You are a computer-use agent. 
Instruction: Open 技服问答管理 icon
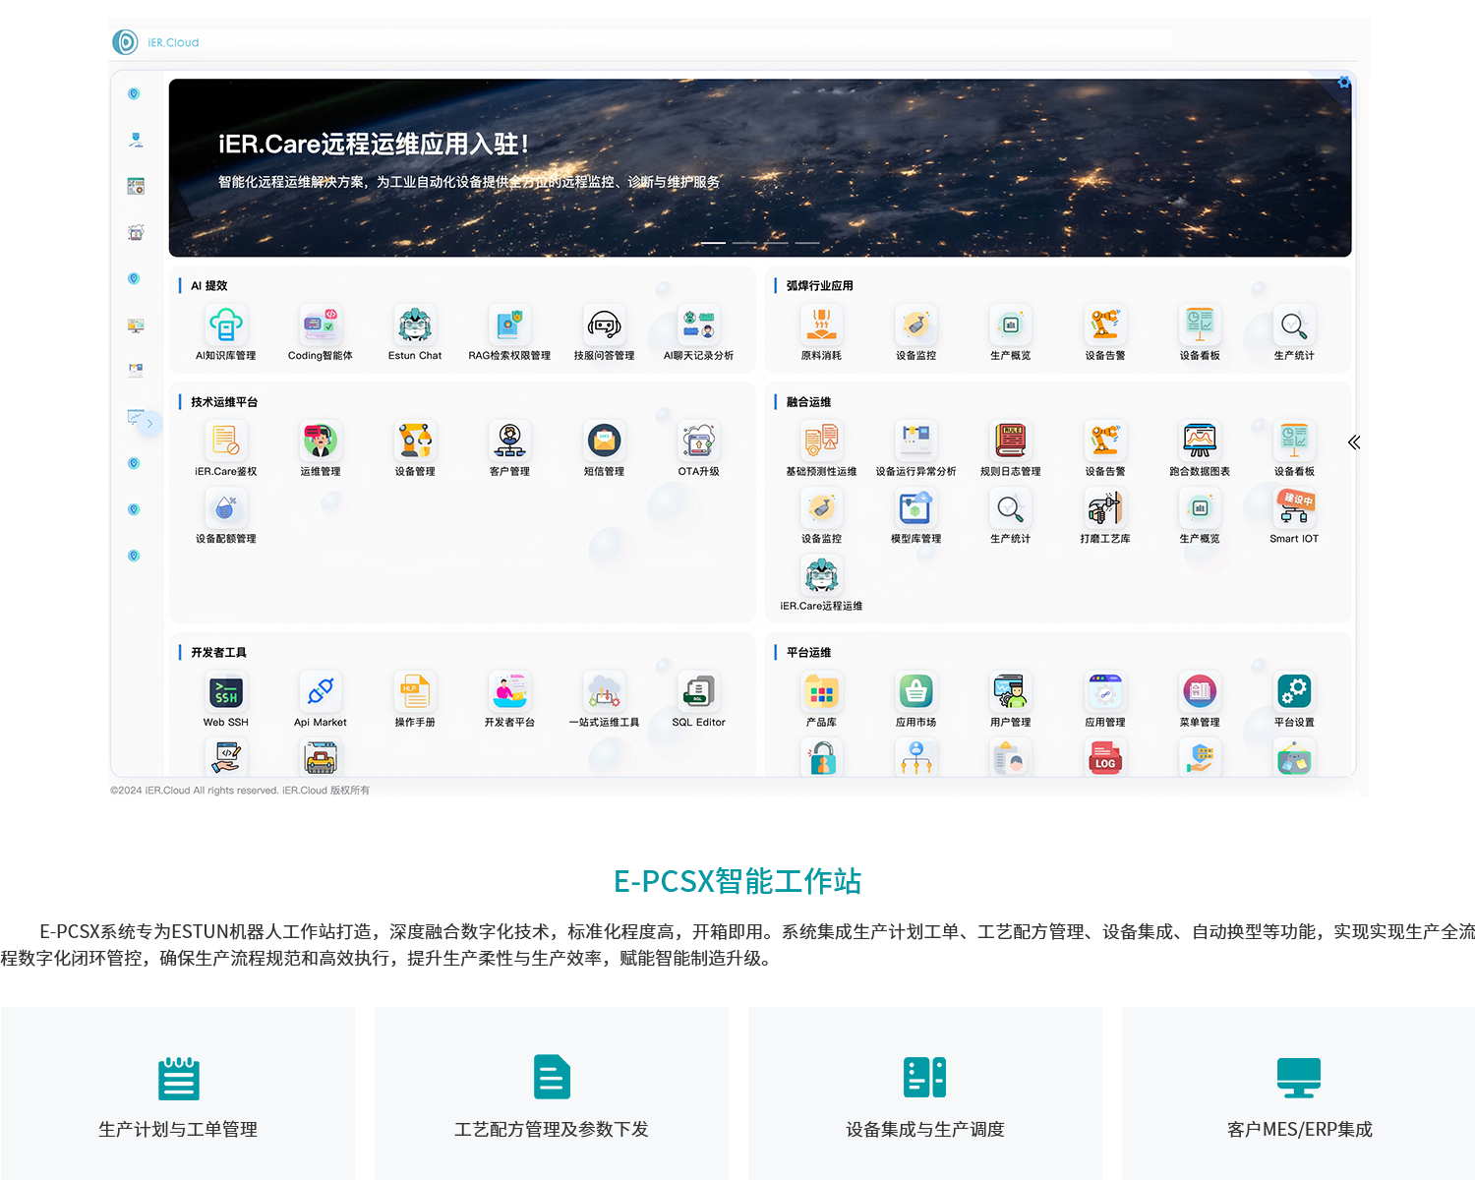tap(604, 324)
